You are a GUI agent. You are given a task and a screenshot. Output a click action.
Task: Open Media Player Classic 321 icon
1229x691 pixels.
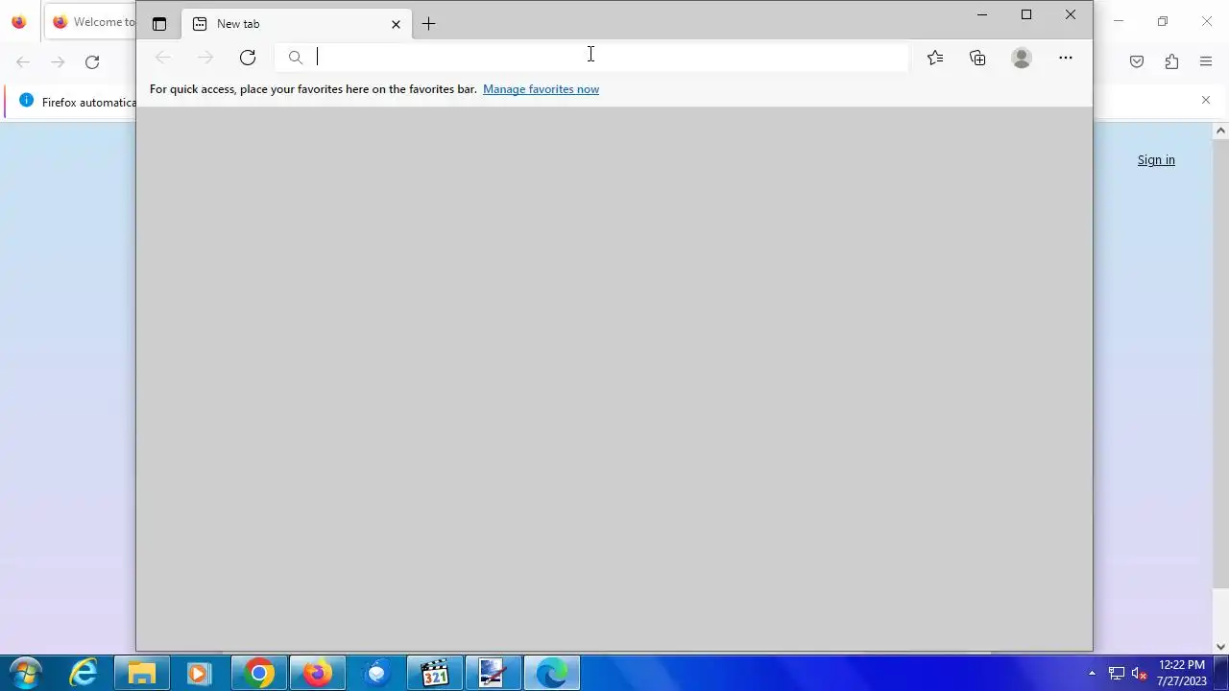click(x=435, y=674)
